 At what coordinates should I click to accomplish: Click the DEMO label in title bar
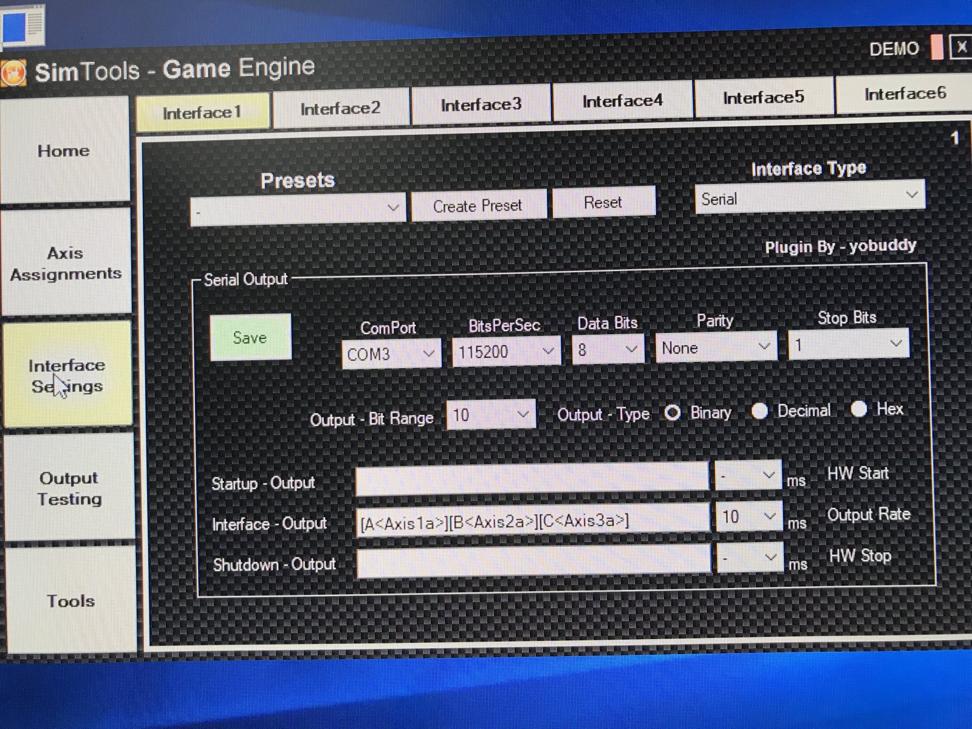click(x=894, y=49)
